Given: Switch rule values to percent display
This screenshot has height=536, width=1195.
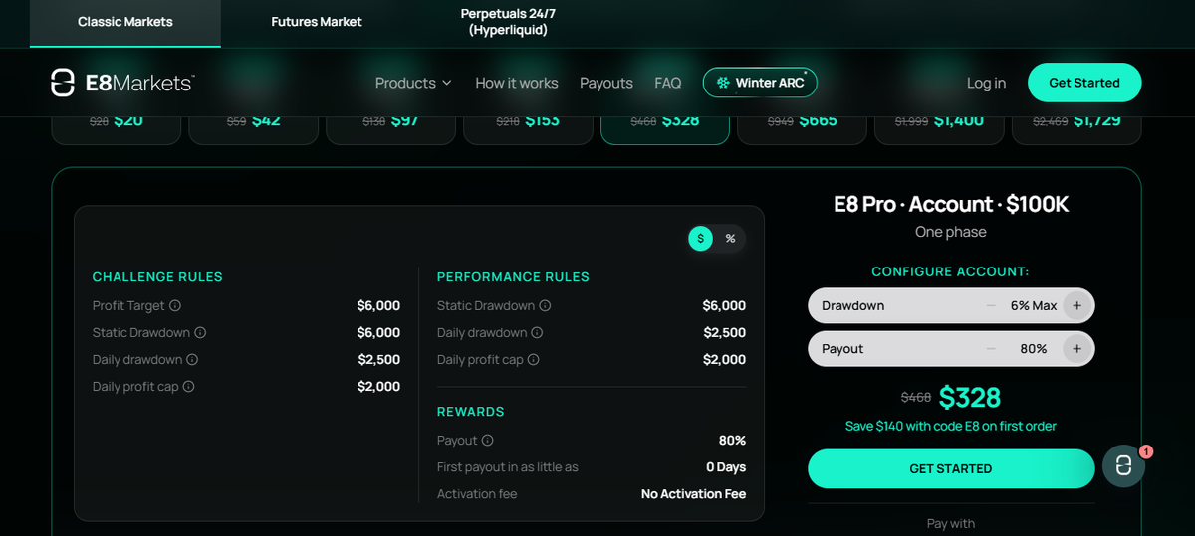Looking at the screenshot, I should point(730,238).
